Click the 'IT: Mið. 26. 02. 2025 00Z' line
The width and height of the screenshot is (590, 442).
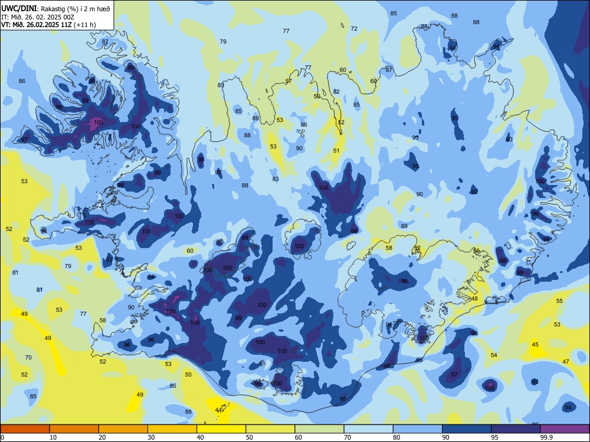coord(38,17)
